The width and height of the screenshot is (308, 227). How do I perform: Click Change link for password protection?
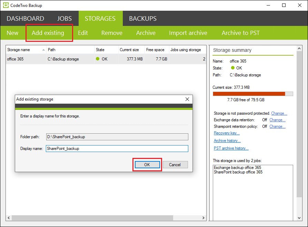coord(279,113)
